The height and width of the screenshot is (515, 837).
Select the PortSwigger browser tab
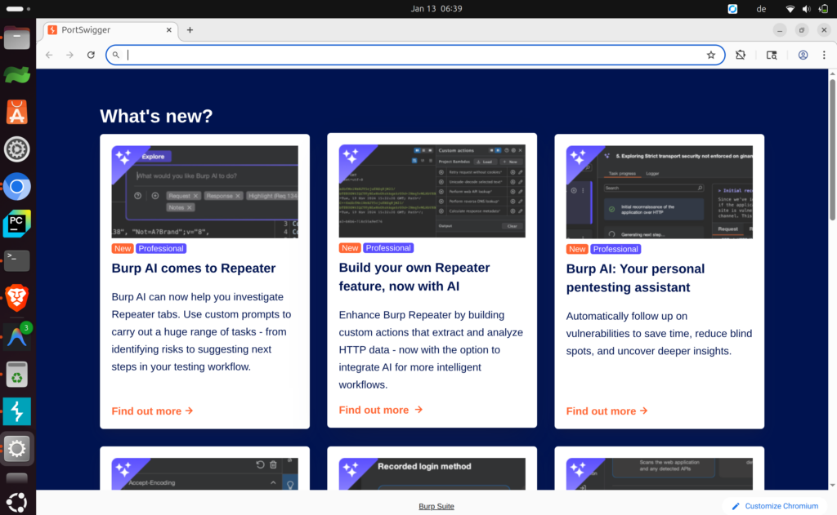(x=106, y=30)
